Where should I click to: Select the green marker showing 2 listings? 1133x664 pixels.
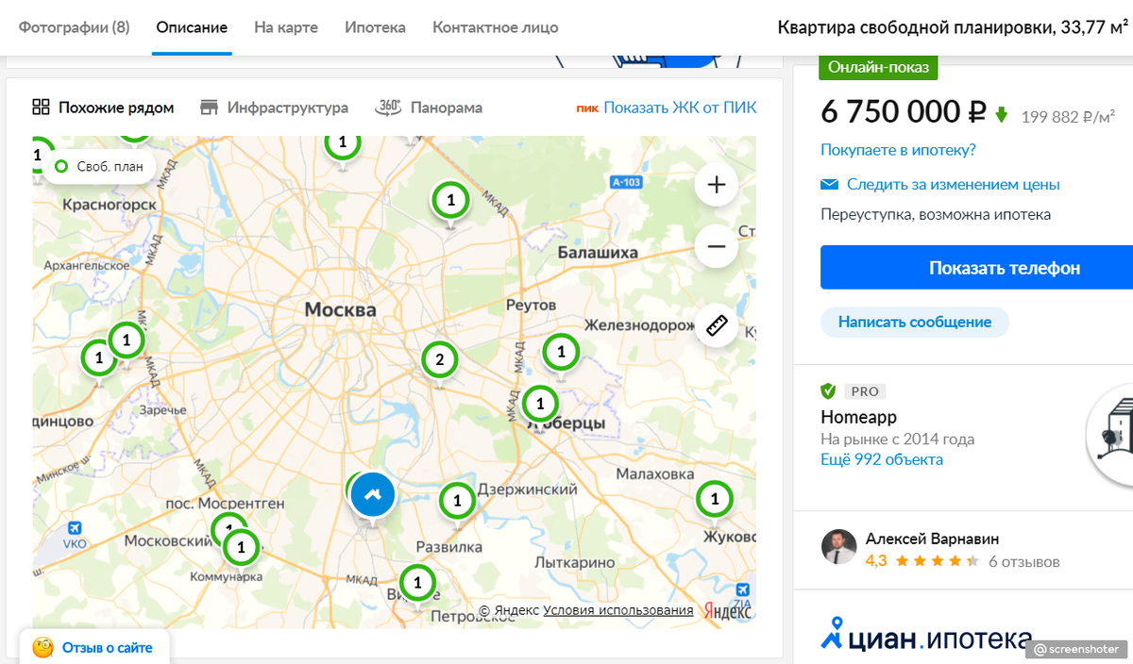tap(440, 359)
